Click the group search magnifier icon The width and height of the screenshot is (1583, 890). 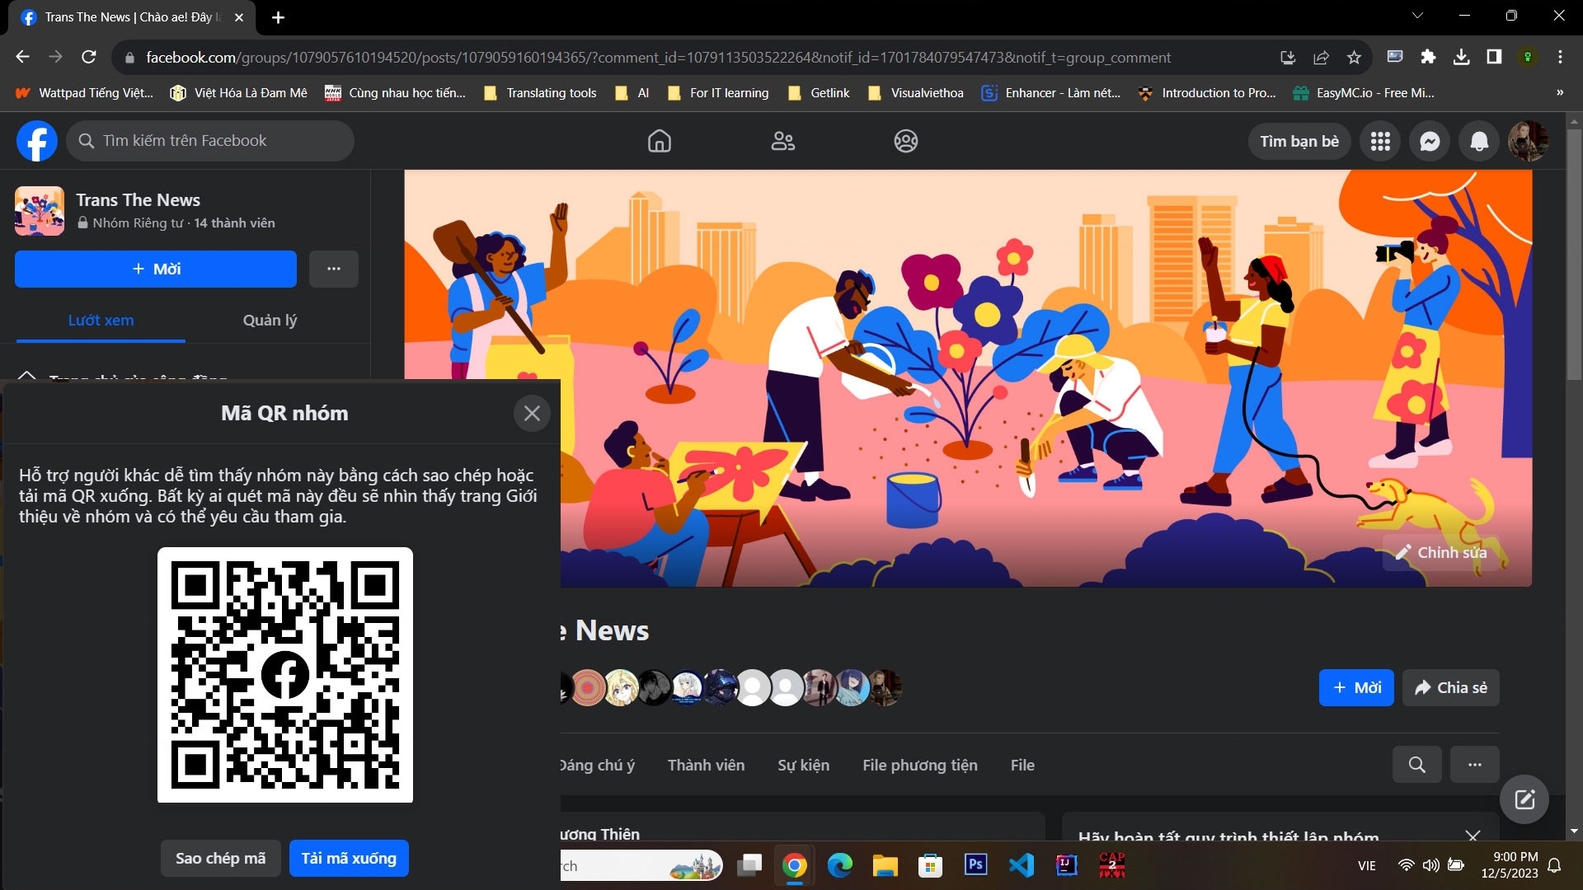[x=1416, y=765]
